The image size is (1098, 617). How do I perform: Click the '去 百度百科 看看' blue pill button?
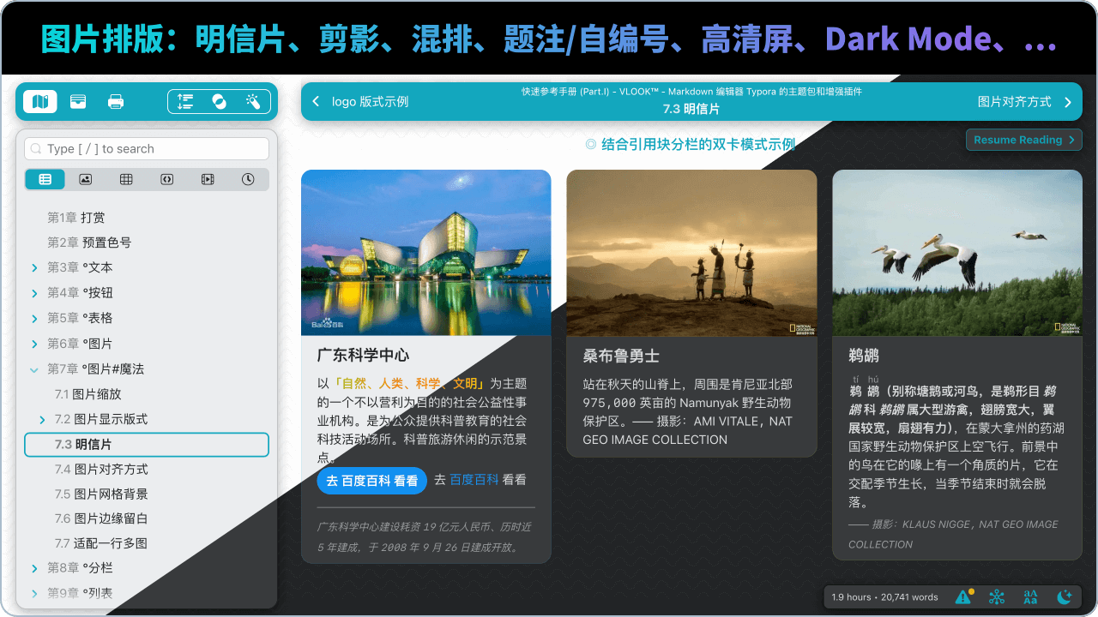pos(371,481)
